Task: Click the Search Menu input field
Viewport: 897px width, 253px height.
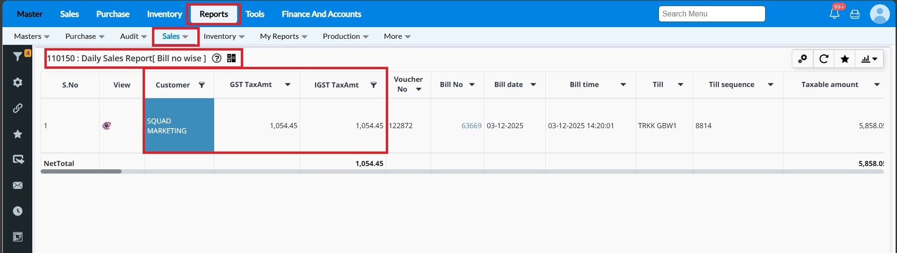Action: click(x=711, y=14)
